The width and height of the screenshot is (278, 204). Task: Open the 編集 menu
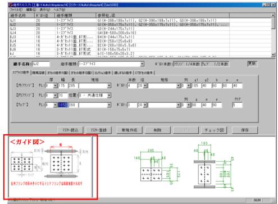coord(31,10)
